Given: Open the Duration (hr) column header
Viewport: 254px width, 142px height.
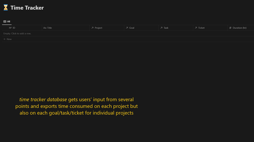Looking at the screenshot, I should pos(240,28).
